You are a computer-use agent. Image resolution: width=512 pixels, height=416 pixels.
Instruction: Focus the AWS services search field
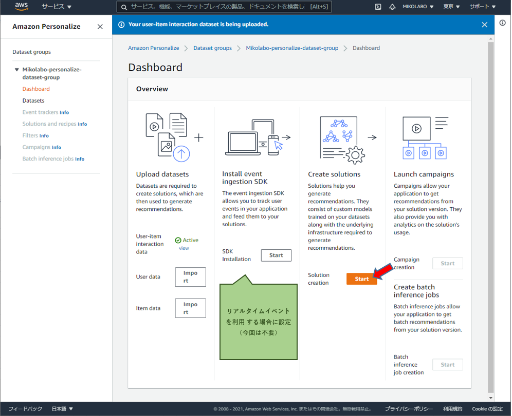click(x=224, y=7)
